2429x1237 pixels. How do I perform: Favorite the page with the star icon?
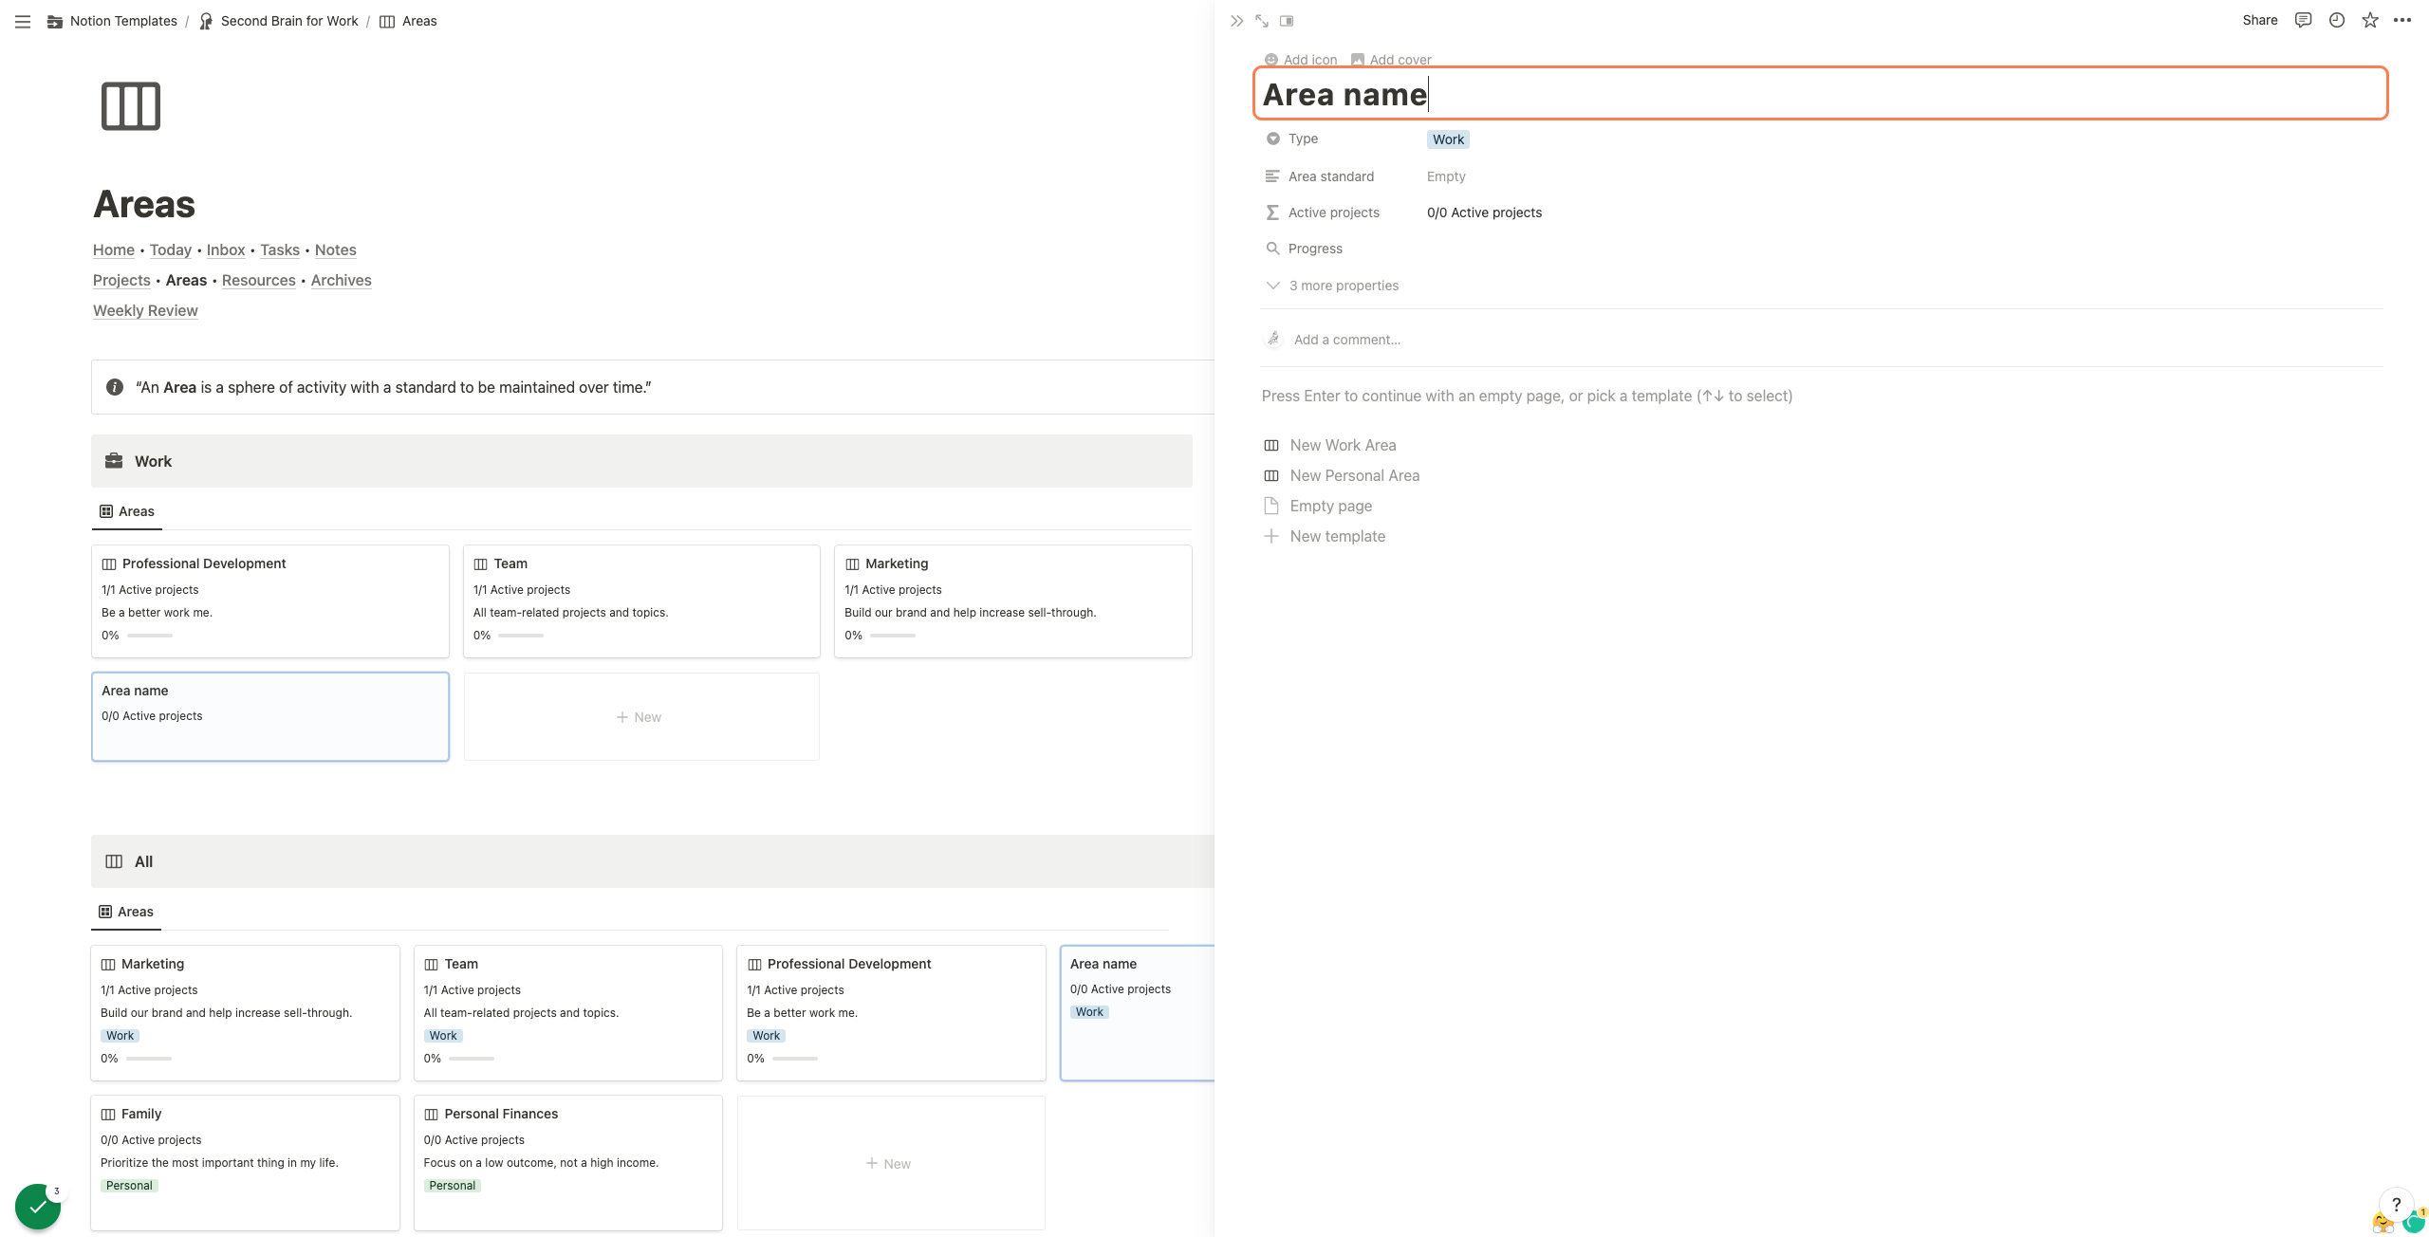pyautogui.click(x=2370, y=20)
